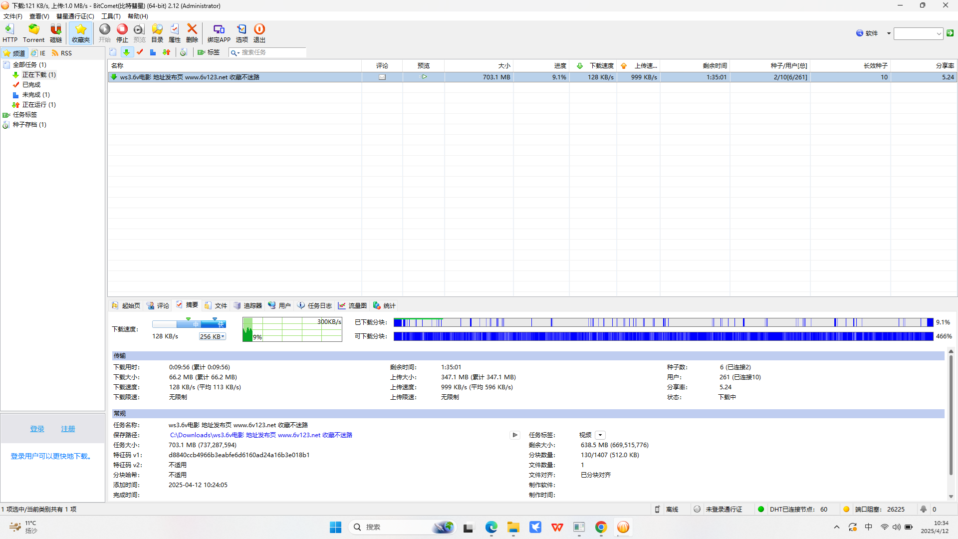
Task: Quit BitComet with 退出
Action: pos(259,33)
